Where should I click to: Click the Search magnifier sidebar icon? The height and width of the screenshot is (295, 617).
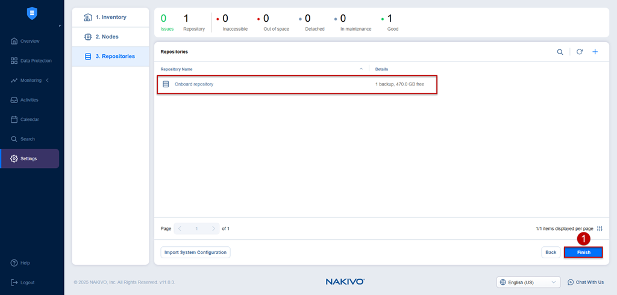coord(14,139)
